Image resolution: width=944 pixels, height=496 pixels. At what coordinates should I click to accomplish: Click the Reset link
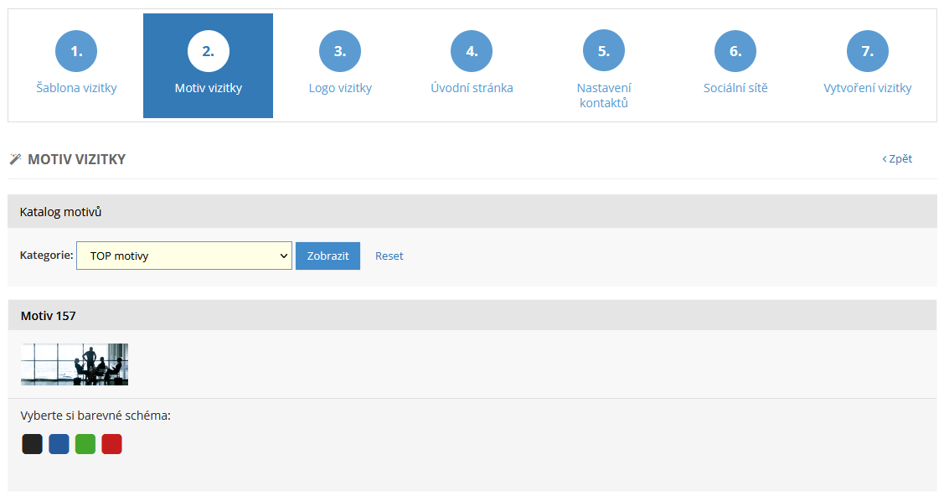coord(389,256)
